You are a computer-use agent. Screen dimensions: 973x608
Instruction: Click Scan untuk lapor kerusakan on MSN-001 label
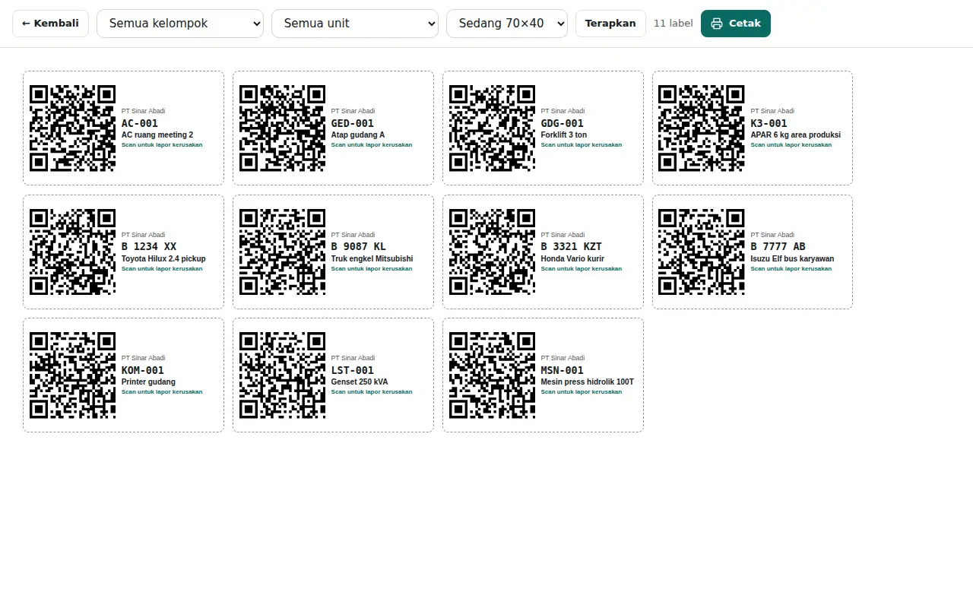[582, 392]
